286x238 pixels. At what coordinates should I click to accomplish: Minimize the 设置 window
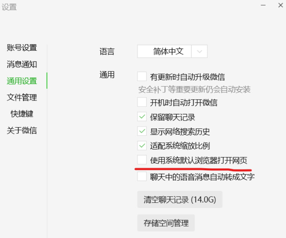point(263,5)
